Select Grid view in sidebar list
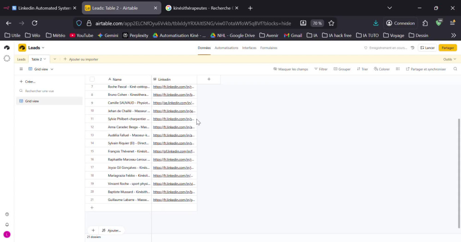The width and height of the screenshot is (461, 242). click(49, 101)
